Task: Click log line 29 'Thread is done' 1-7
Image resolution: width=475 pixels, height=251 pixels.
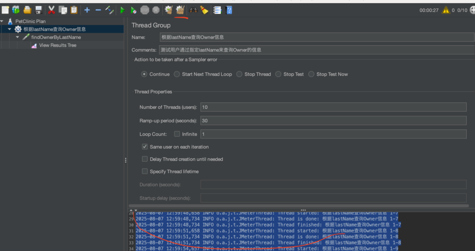Action: click(x=267, y=219)
